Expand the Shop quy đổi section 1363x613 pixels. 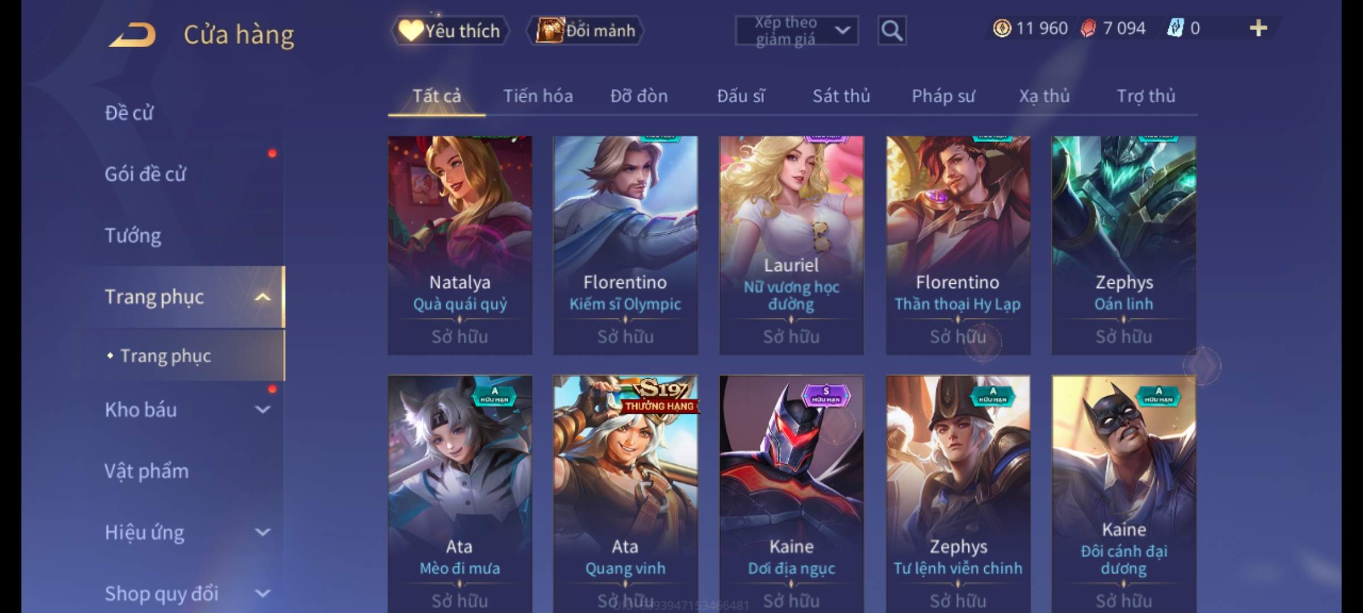(x=262, y=594)
